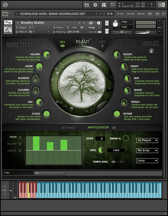Image resolution: width=168 pixels, height=216 pixels.
Task: Toggle the LENGTH power button
Action: 20,150
